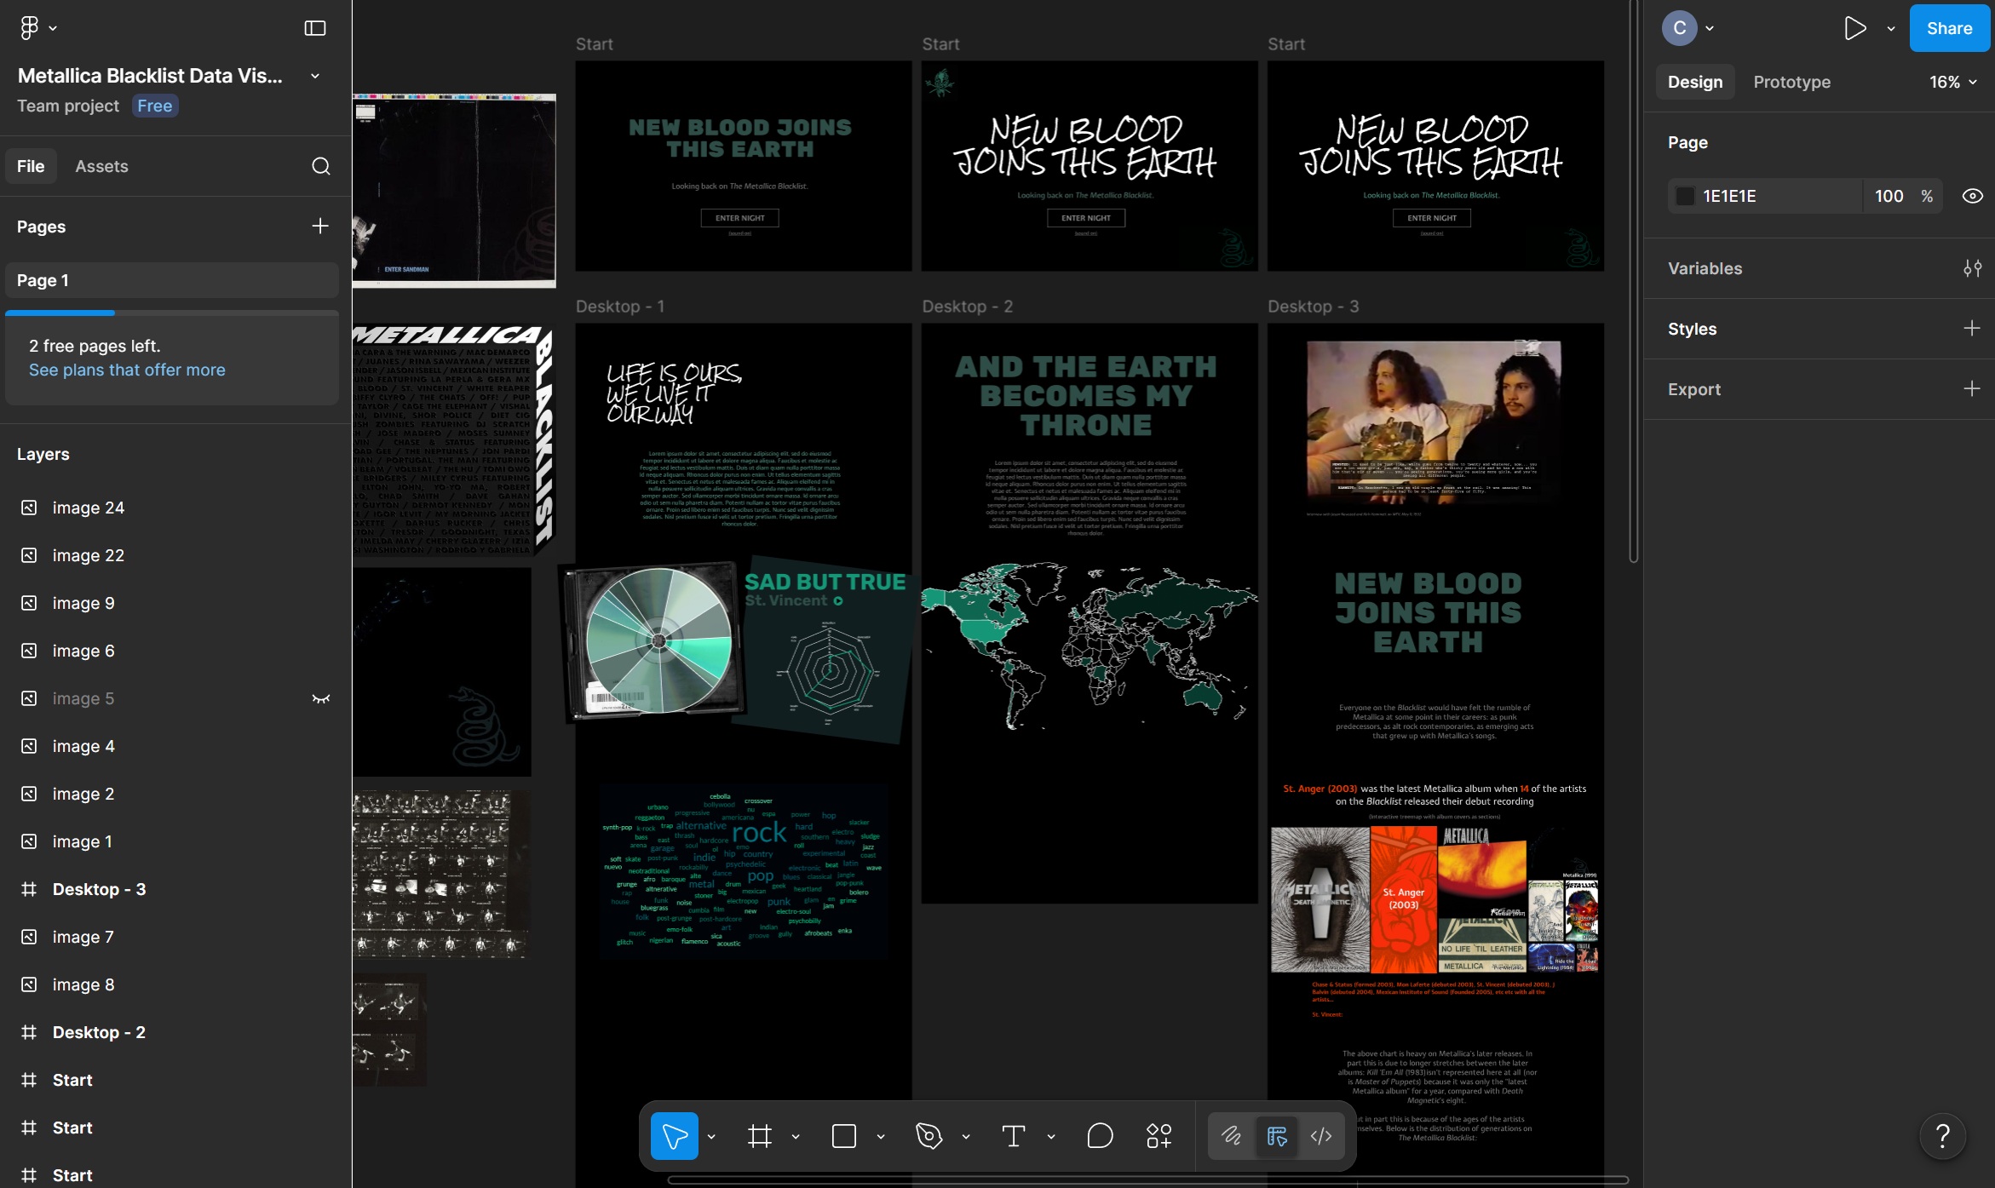Open the Figma main menu logo
This screenshot has height=1188, width=1995.
click(x=29, y=28)
